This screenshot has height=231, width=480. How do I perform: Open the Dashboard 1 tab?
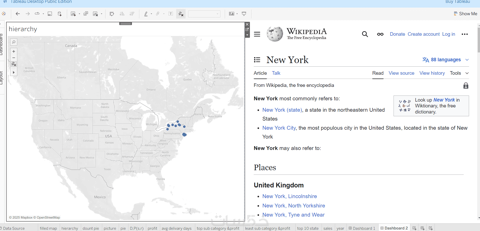(362, 228)
